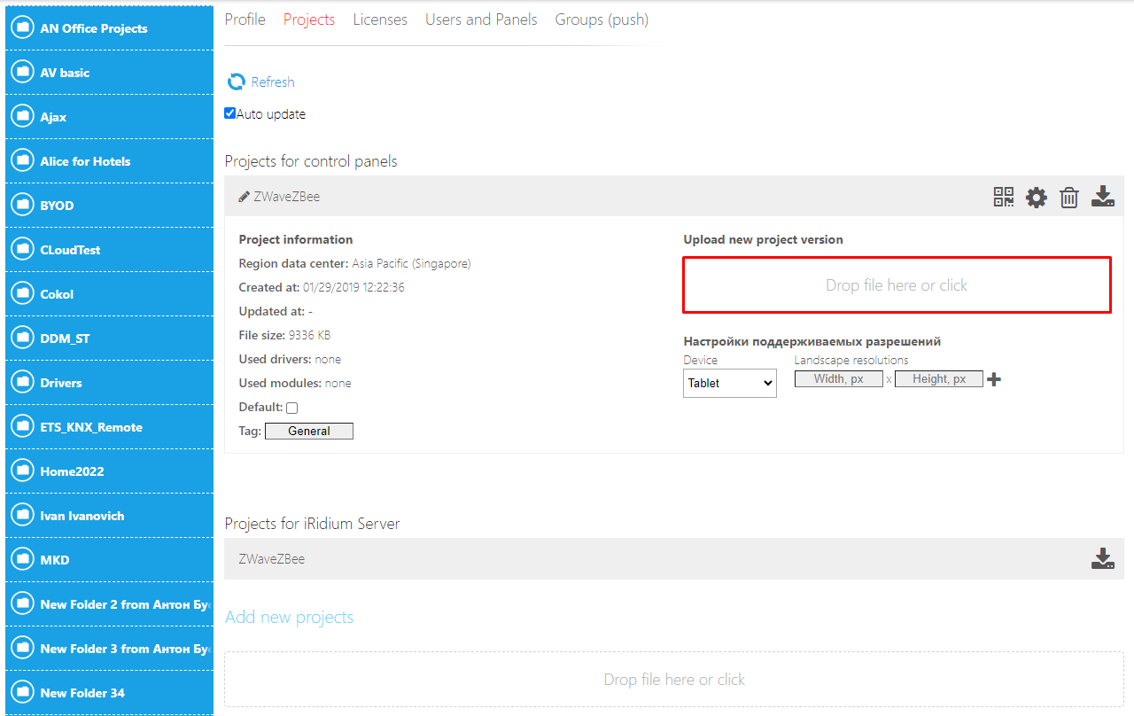Click the Refresh circular arrows icon
The image size is (1134, 716).
236,82
